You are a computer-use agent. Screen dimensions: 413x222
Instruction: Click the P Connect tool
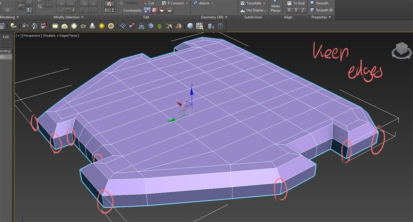pyautogui.click(x=173, y=3)
